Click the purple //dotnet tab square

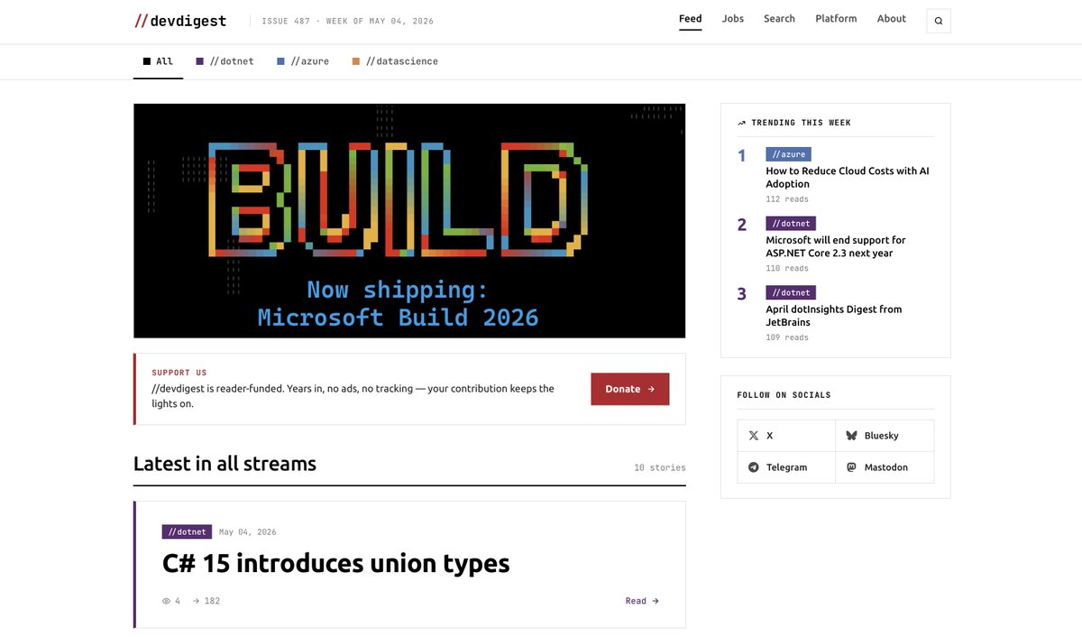tap(200, 61)
